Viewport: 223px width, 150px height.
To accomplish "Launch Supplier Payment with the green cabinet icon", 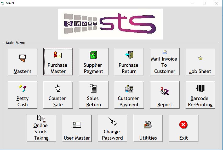I will click(x=94, y=62).
